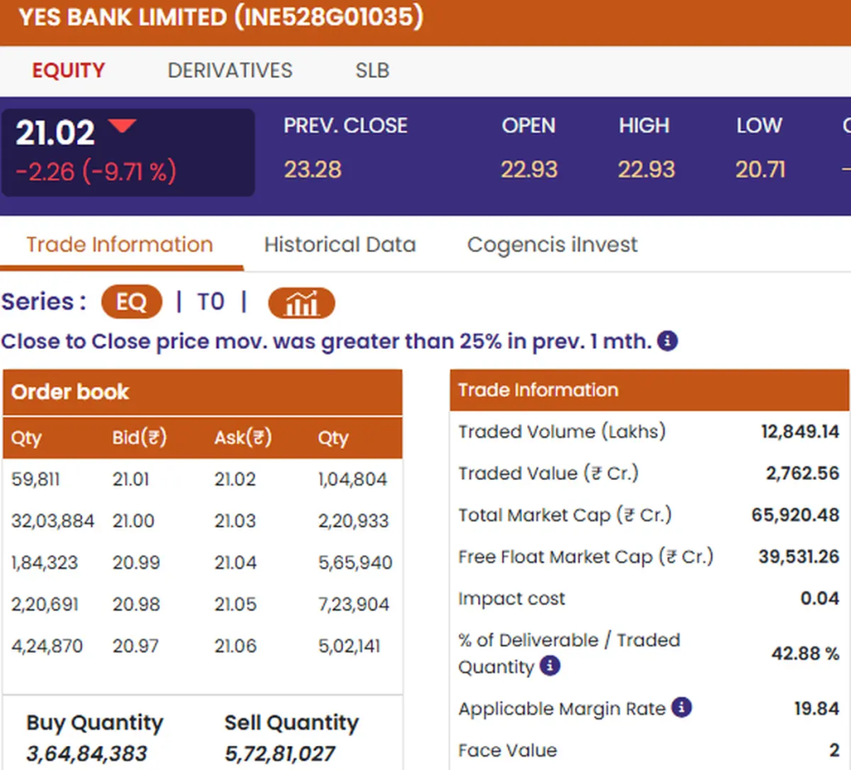Click ask quantity 1,04,804
Image resolution: width=851 pixels, height=770 pixels.
point(352,479)
